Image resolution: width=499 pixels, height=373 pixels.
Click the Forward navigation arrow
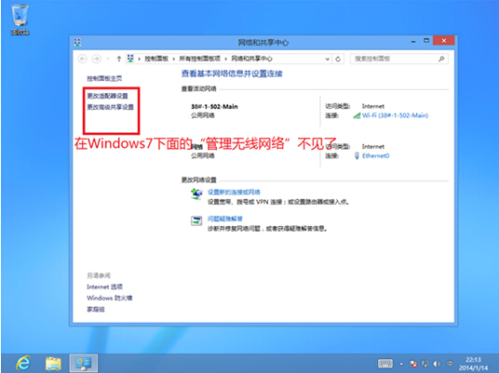point(96,59)
